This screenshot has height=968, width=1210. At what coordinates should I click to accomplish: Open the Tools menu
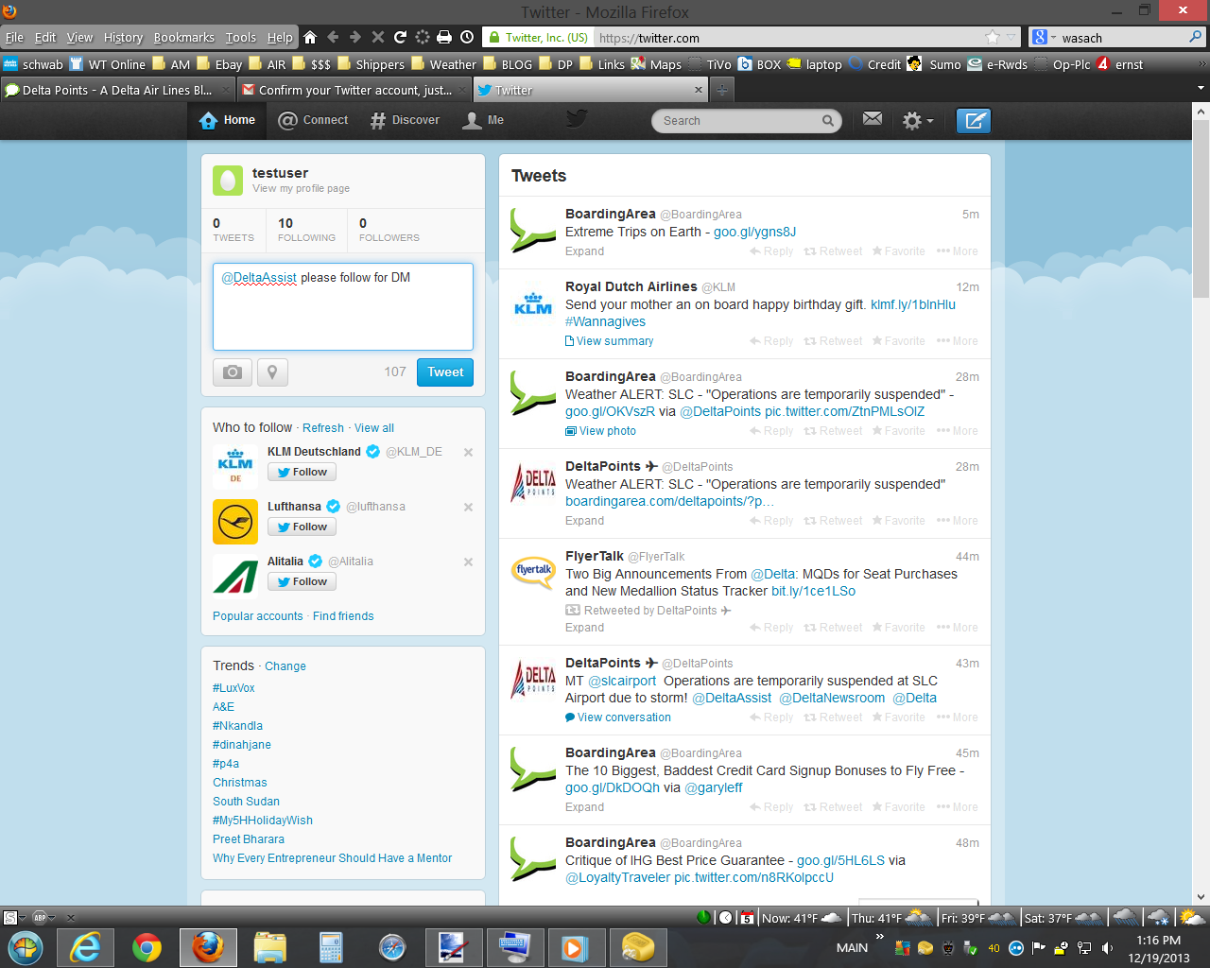pos(240,38)
